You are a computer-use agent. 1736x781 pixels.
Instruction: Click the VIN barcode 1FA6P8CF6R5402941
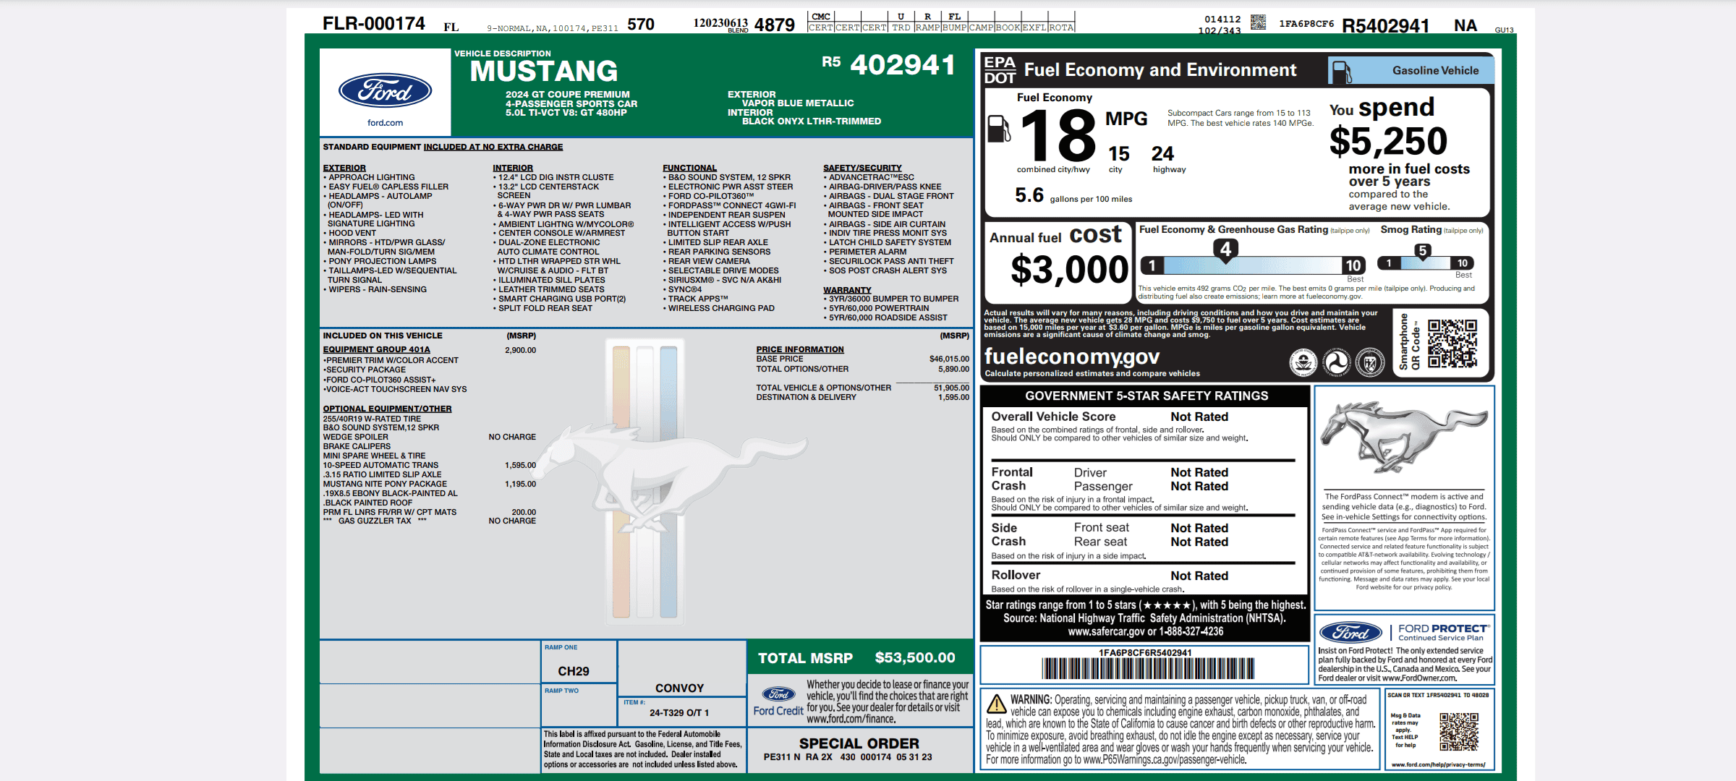pos(1147,668)
